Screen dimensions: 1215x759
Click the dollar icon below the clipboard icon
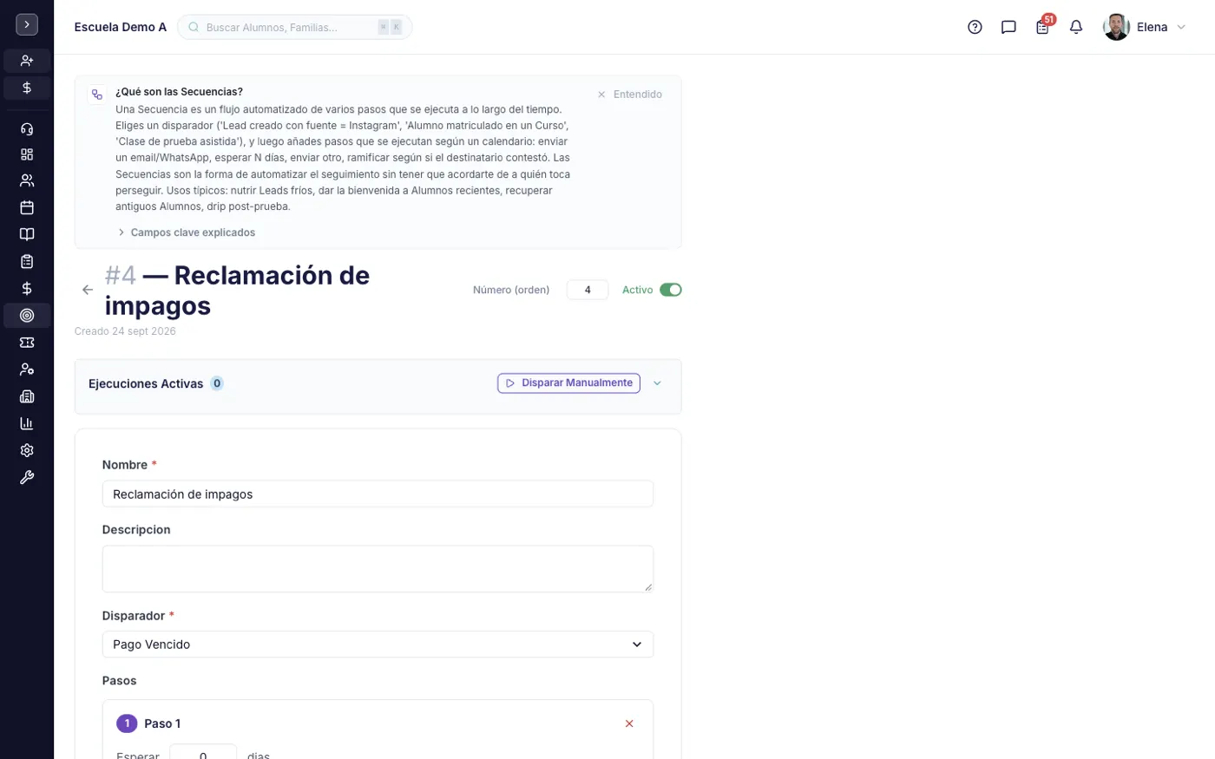pyautogui.click(x=27, y=288)
